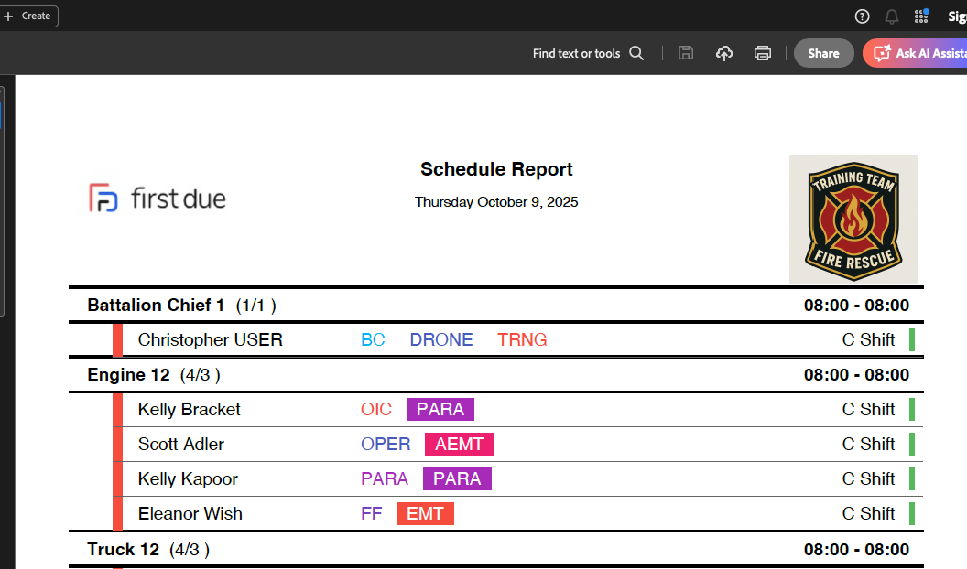This screenshot has width=967, height=569.
Task: Click the PARA badge next to OIC
Action: (440, 409)
